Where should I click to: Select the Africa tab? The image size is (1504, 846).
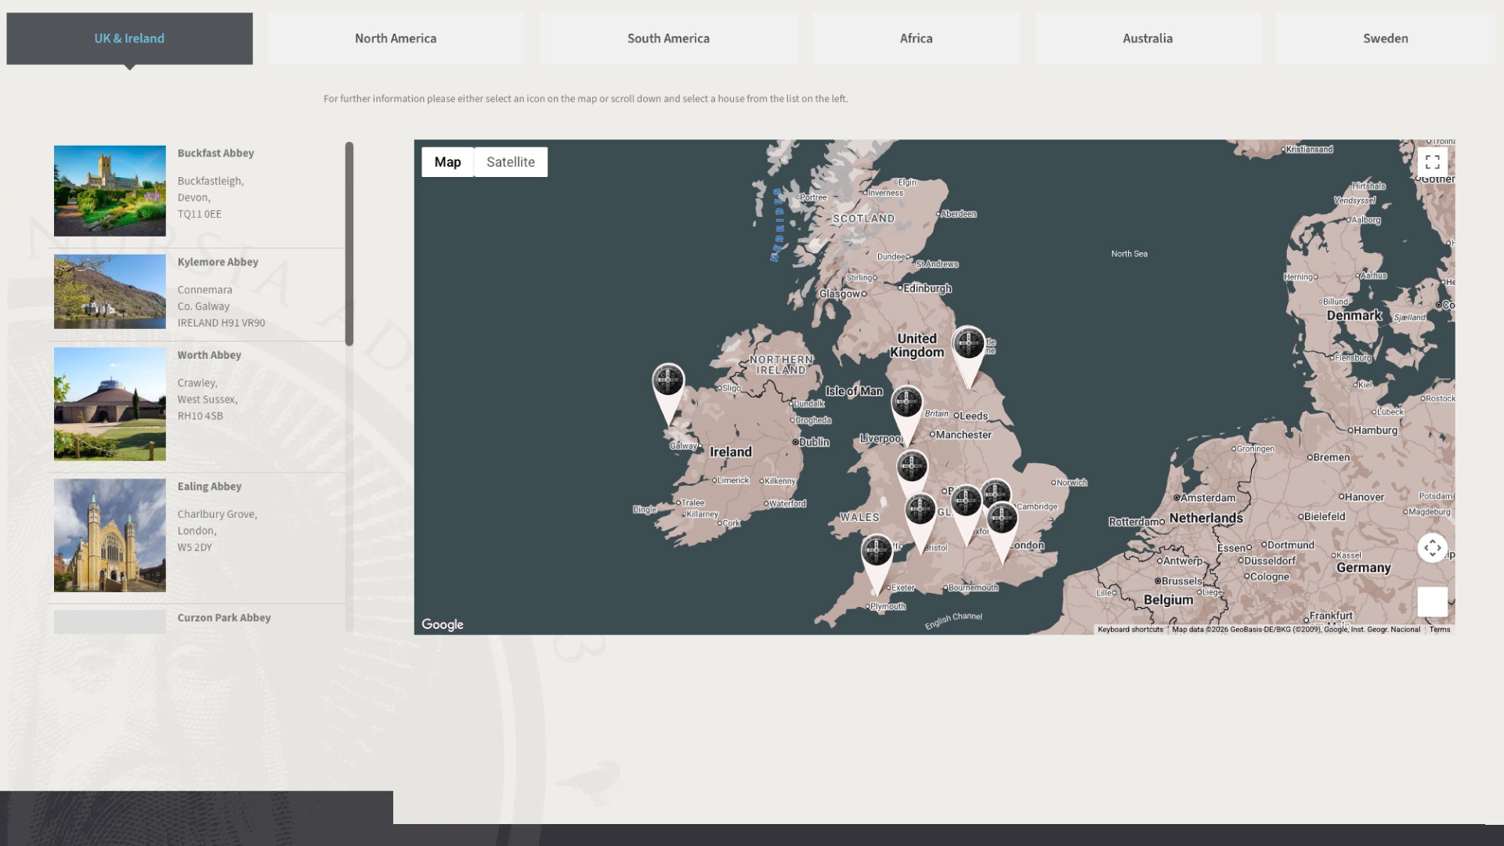916,38
